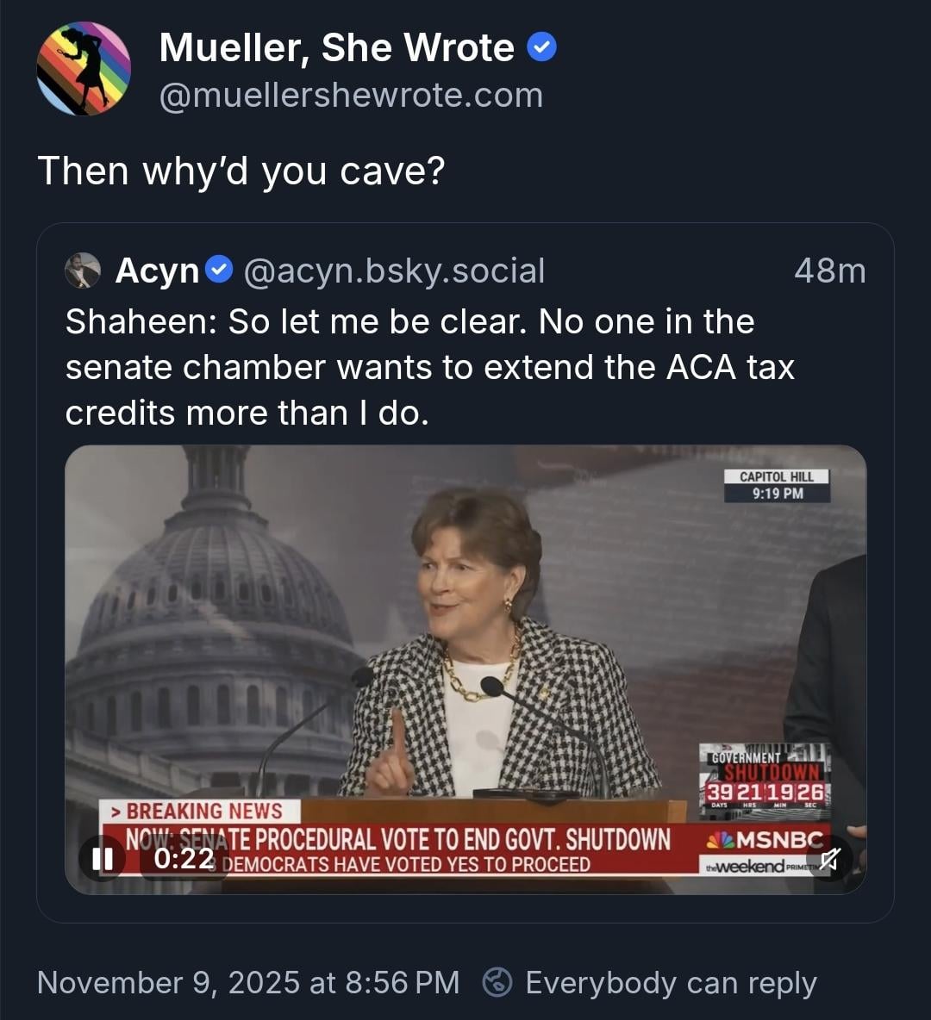931x1020 pixels.
Task: Click the November 9, 2025 post date
Action: click(x=248, y=983)
